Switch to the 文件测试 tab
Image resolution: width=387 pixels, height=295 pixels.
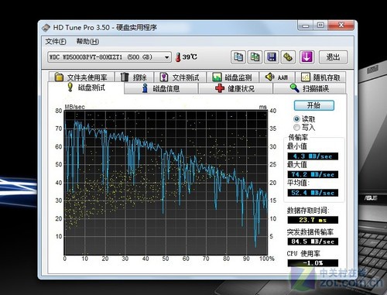[x=180, y=77]
